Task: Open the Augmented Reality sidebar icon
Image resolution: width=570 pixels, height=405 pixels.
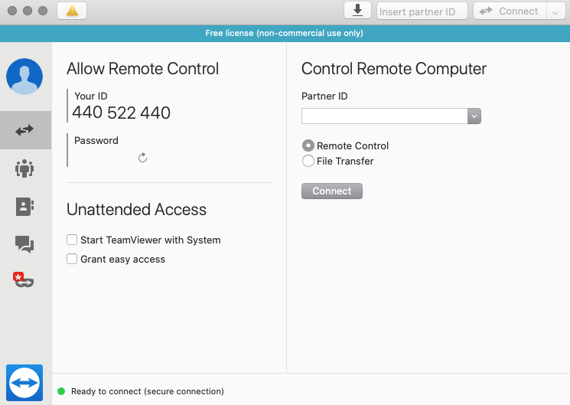Action: click(24, 280)
